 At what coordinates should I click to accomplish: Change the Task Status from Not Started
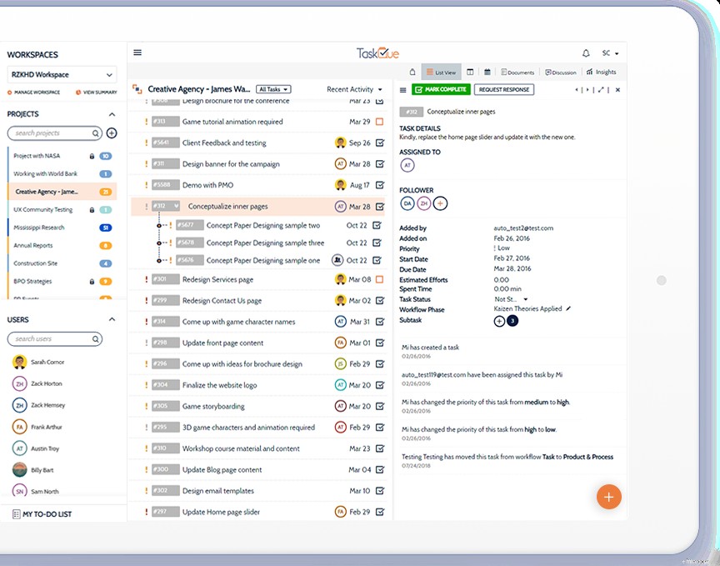pos(515,298)
